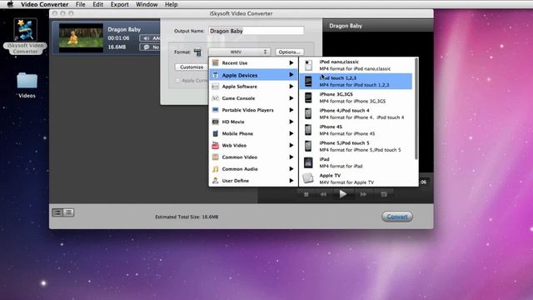Open the User Define category

pyautogui.click(x=253, y=181)
